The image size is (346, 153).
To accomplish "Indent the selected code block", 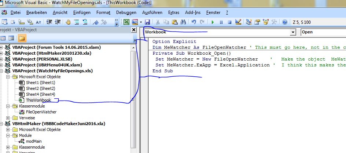I will [x=49, y=22].
